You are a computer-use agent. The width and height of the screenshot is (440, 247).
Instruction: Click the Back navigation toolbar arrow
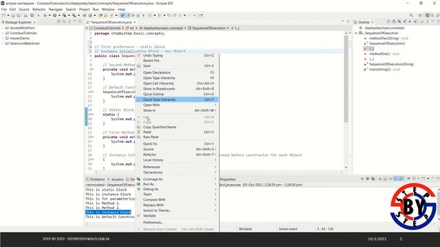pyautogui.click(x=180, y=15)
